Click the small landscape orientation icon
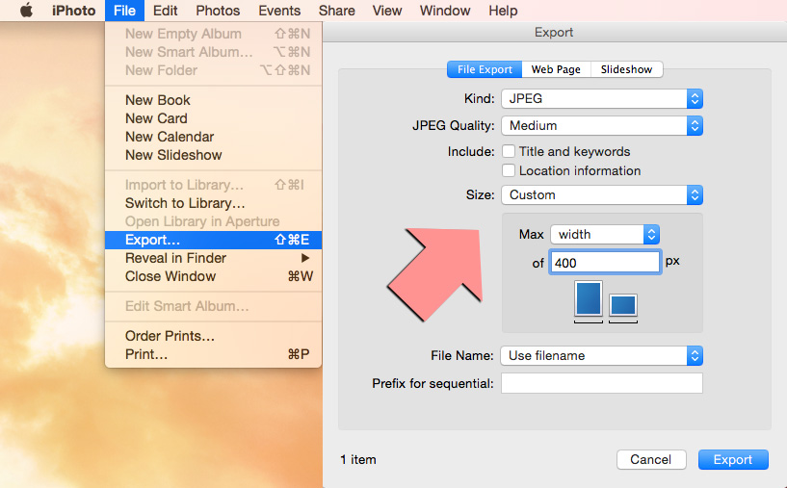This screenshot has width=787, height=488. click(x=623, y=305)
